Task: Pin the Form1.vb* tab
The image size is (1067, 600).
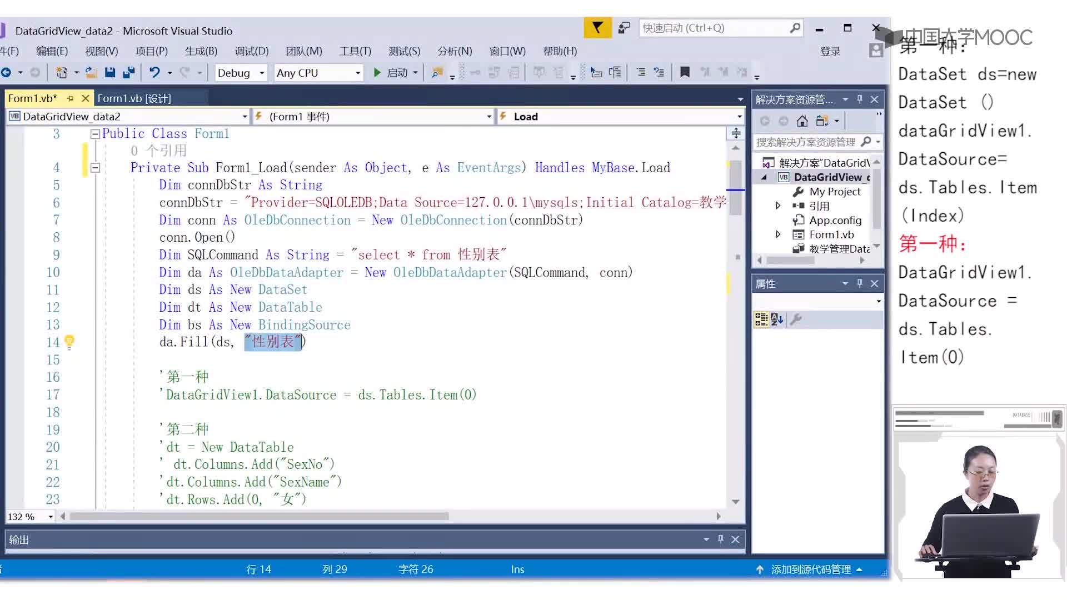Action: pyautogui.click(x=70, y=98)
